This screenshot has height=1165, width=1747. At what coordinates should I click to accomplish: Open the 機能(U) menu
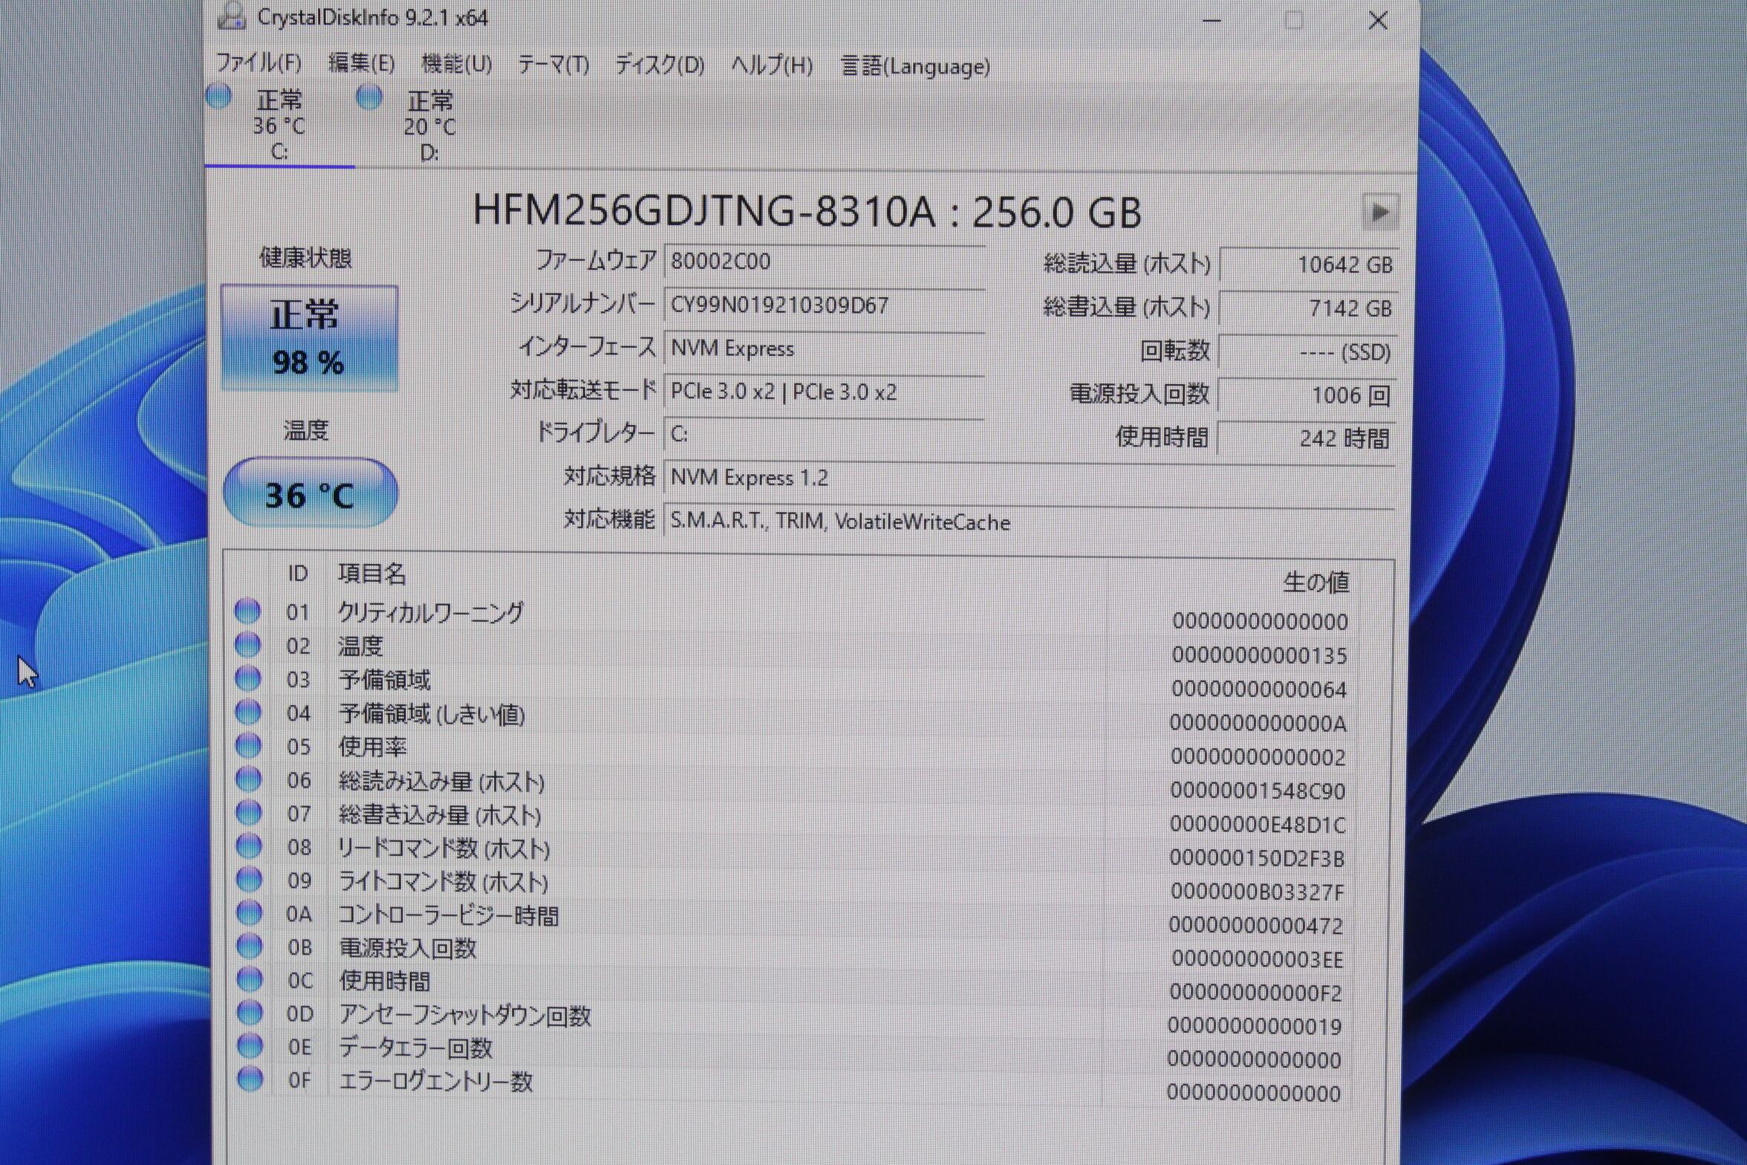[x=456, y=65]
